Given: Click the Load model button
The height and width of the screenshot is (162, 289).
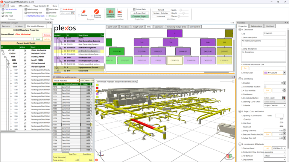Looking at the screenshot, I should pos(38,39).
